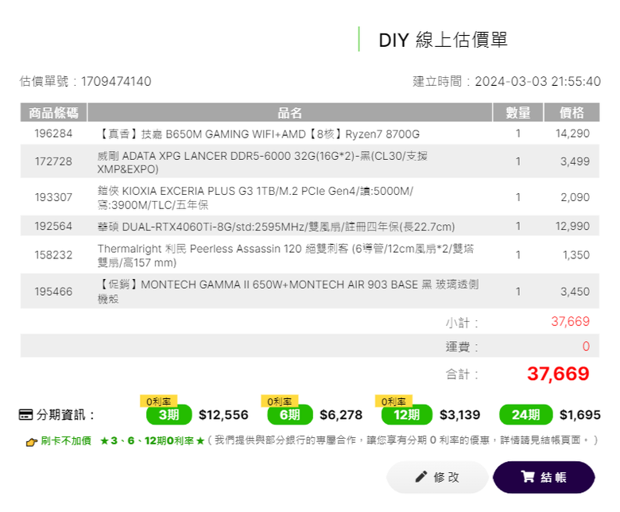Click the shopping cart icon in 結帳

[x=528, y=476]
